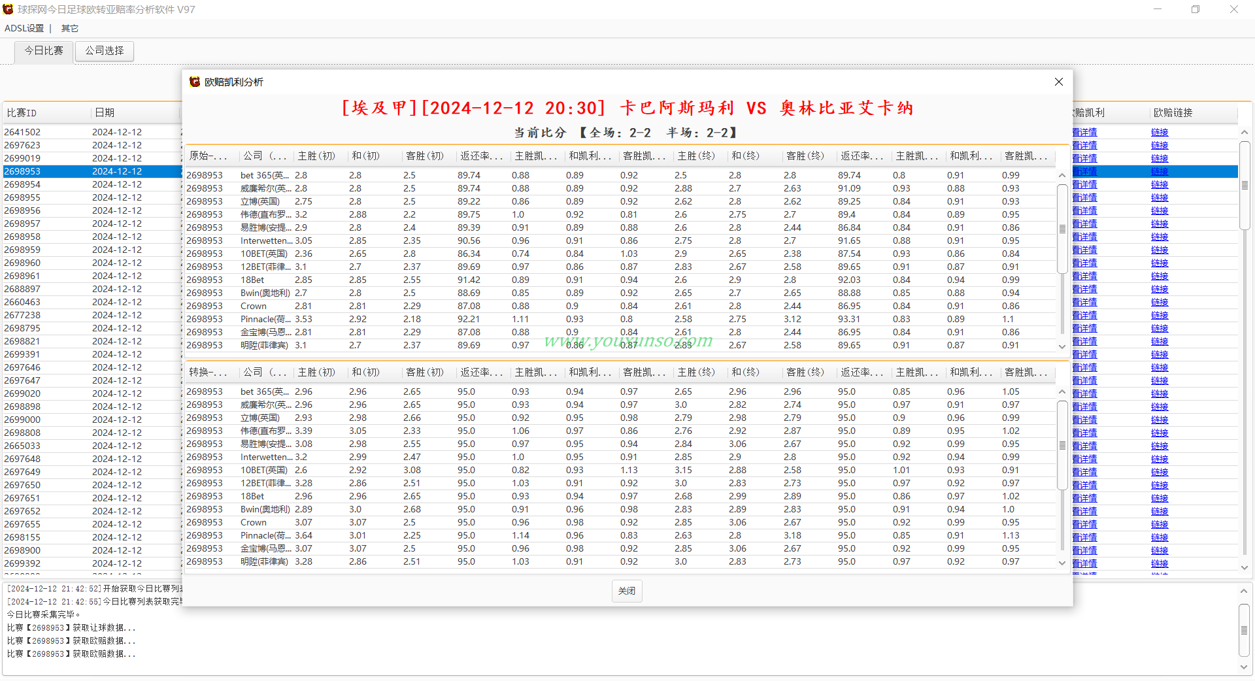Image resolution: width=1255 pixels, height=681 pixels.
Task: Click 主胜(终) header in lower table
Action: (701, 372)
